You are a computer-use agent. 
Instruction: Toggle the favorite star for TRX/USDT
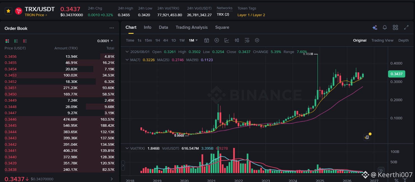[x=8, y=11]
